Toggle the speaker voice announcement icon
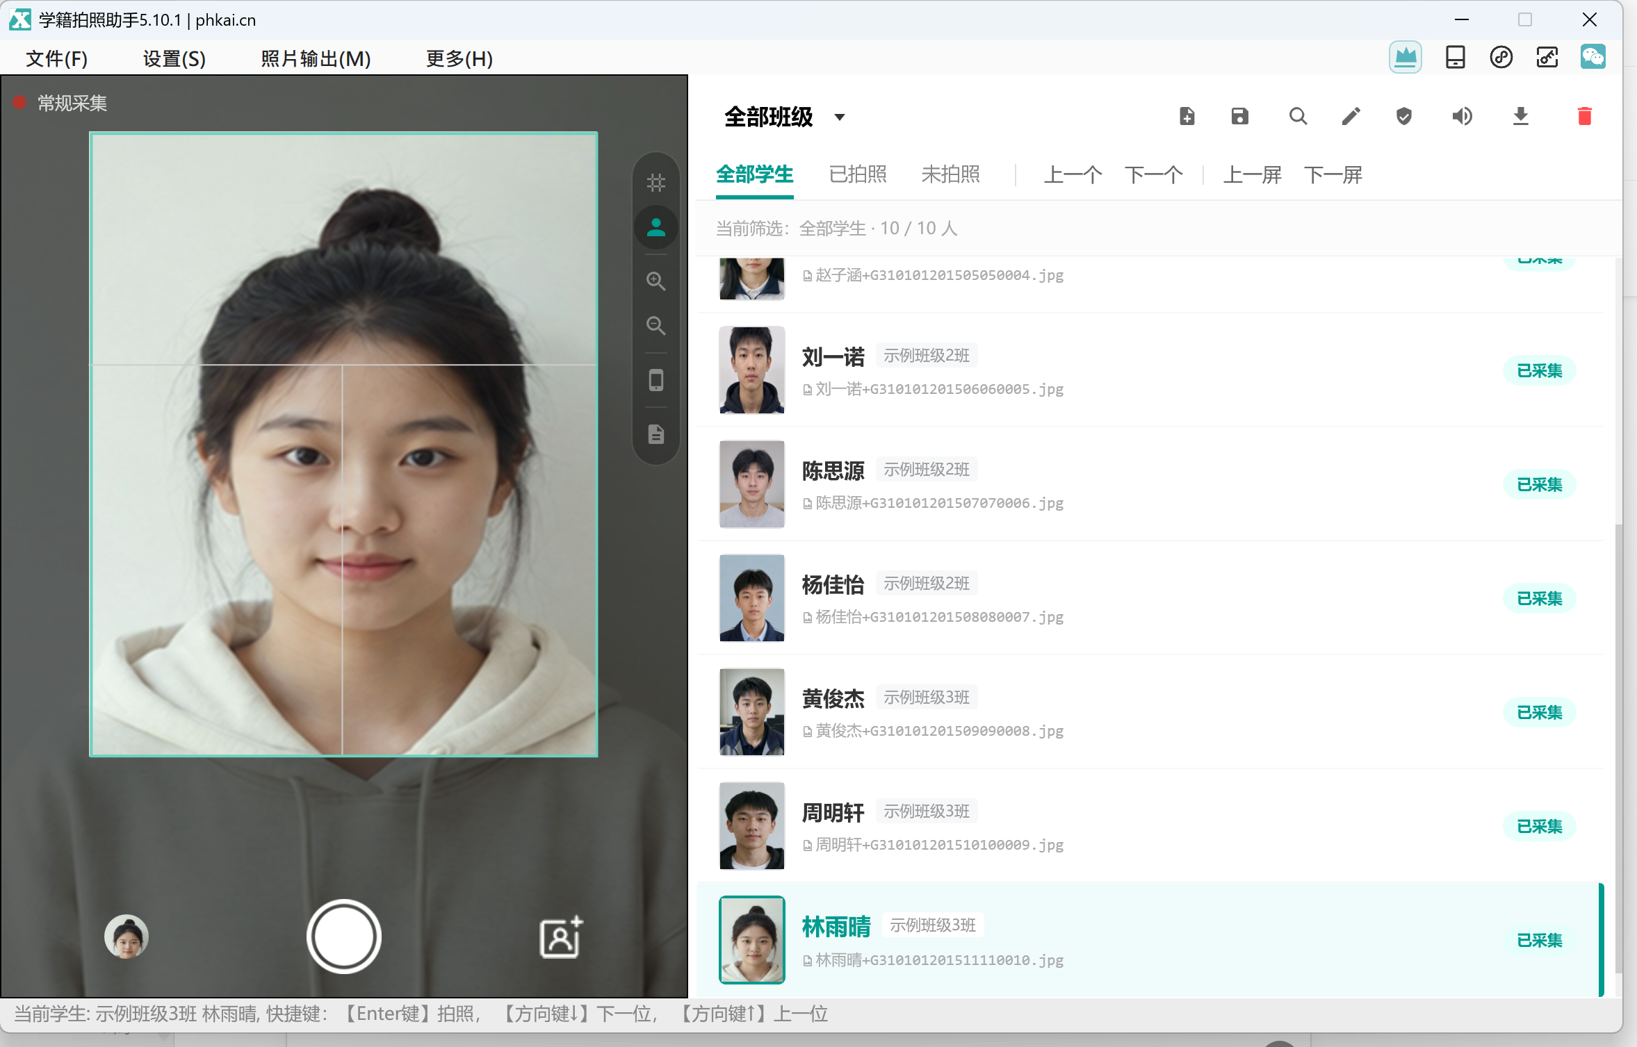This screenshot has height=1047, width=1637. (1462, 116)
